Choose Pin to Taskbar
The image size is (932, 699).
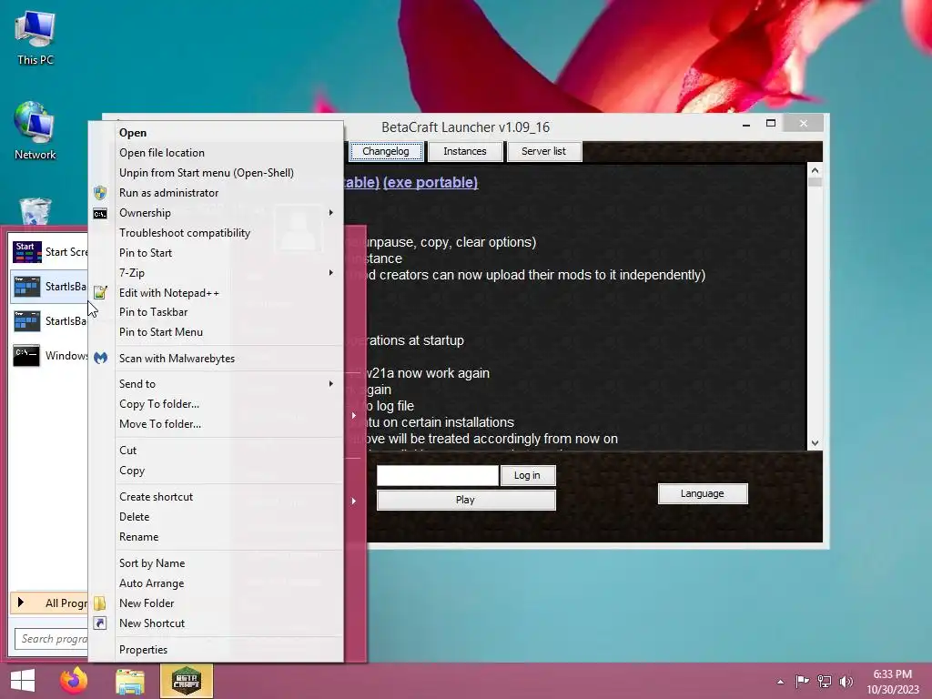coord(217,312)
